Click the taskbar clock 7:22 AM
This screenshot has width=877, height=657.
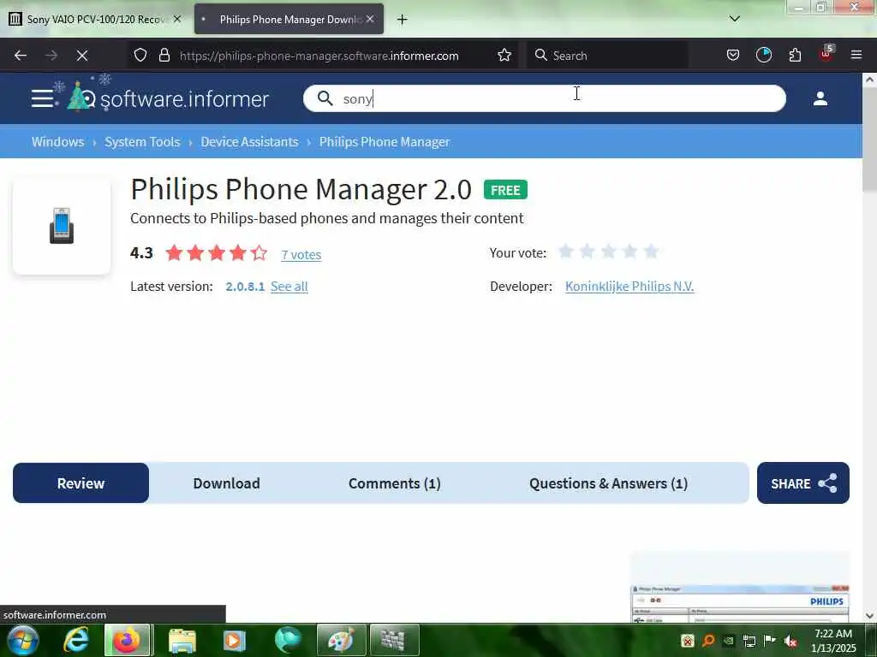[833, 641]
